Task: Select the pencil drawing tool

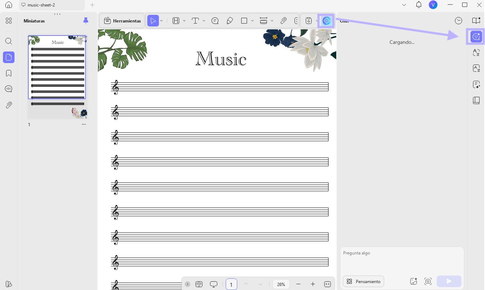Action: pyautogui.click(x=230, y=21)
